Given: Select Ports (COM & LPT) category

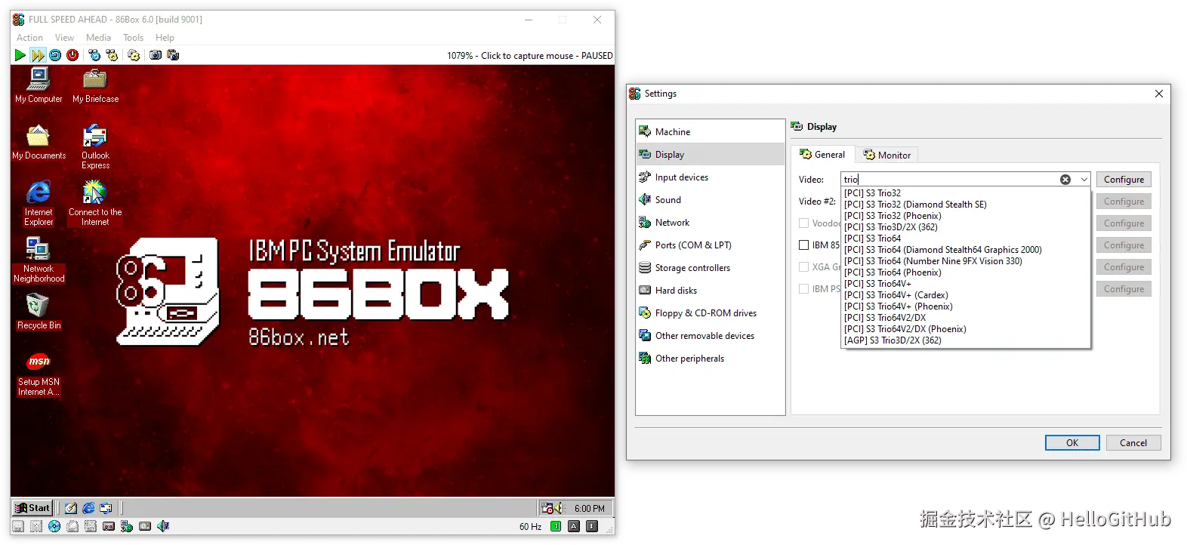Looking at the screenshot, I should tap(710, 245).
